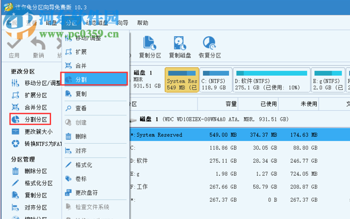Select the System Reserved disk map block
This screenshot has width=350, height=219.
click(x=182, y=80)
